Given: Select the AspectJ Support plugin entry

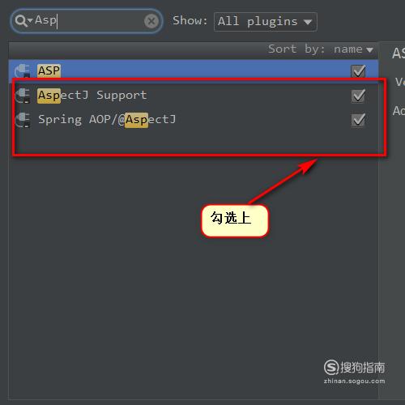Looking at the screenshot, I should (194, 96).
